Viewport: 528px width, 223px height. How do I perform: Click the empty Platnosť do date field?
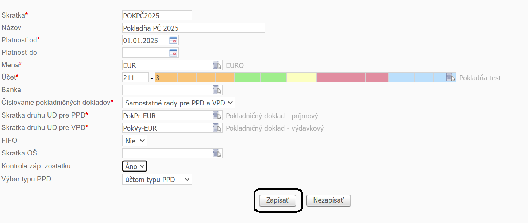click(146, 53)
